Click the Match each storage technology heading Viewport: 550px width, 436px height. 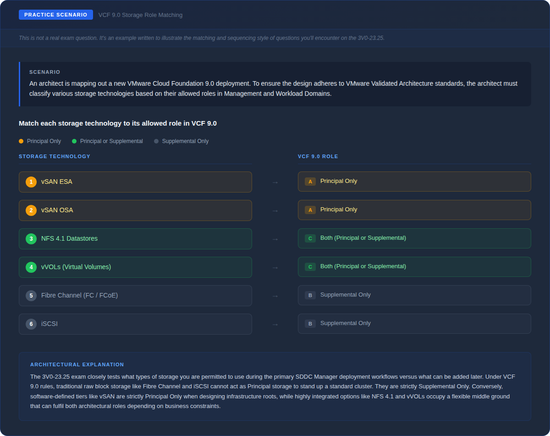tap(118, 123)
